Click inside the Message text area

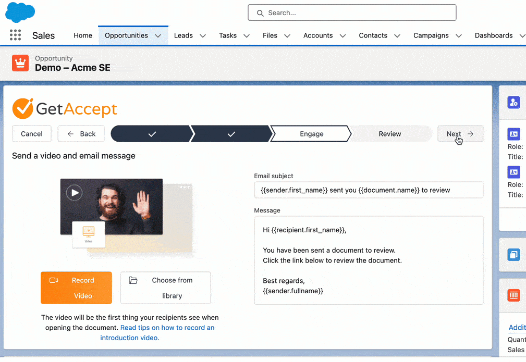369,260
